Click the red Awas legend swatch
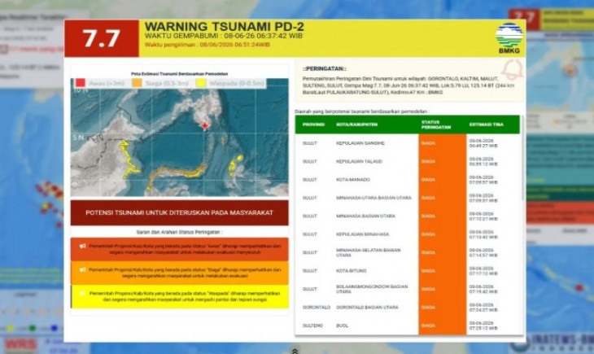The image size is (594, 354). (x=81, y=83)
